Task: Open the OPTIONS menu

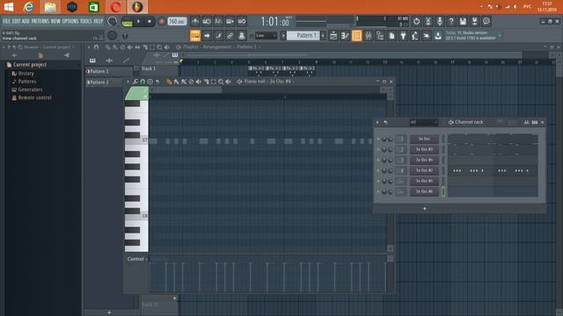Action: pos(70,21)
